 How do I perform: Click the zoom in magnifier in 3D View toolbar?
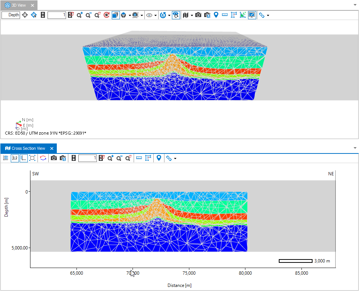[x=79, y=15]
